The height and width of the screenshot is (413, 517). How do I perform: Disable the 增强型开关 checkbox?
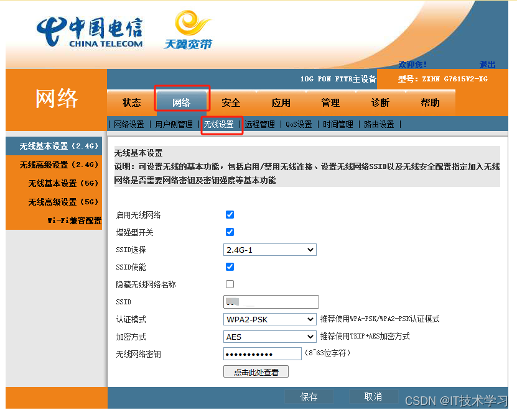pos(230,232)
